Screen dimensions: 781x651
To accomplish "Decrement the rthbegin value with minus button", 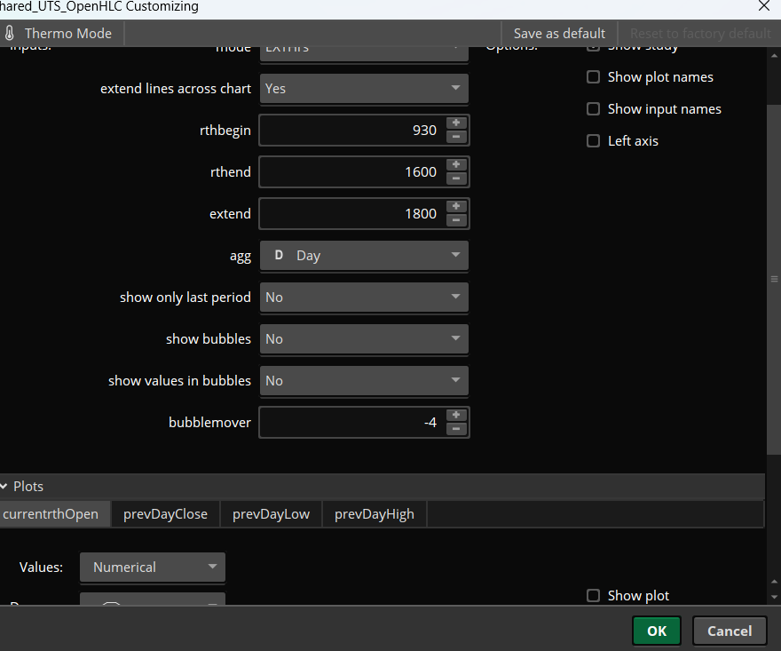I will tap(456, 137).
